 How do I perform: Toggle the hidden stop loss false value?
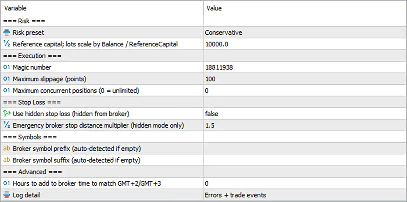point(305,114)
